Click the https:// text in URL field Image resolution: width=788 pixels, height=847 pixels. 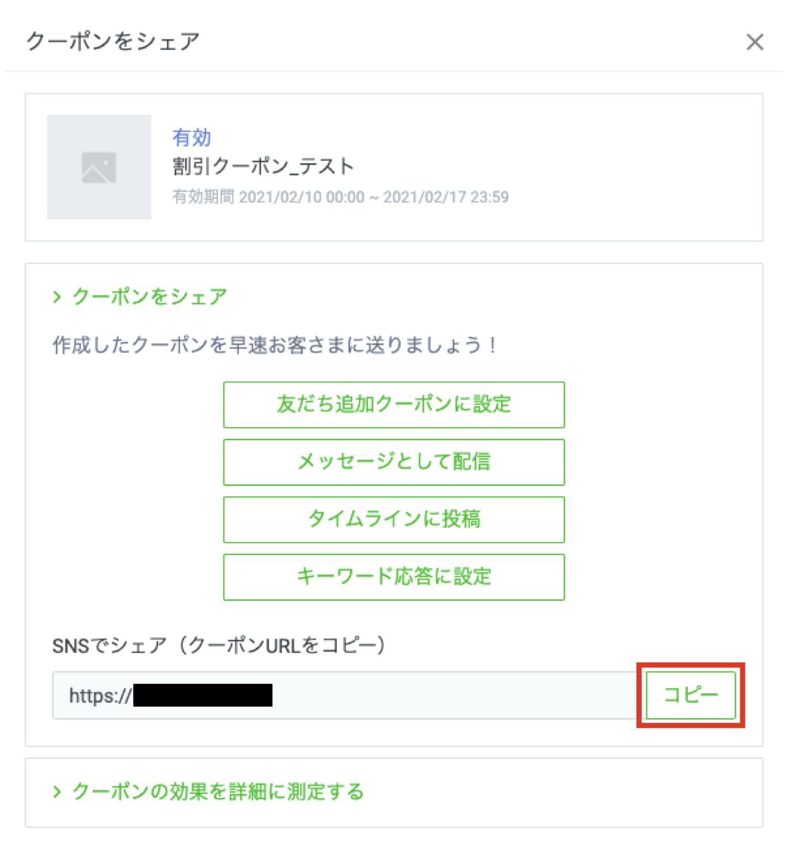[x=101, y=696]
